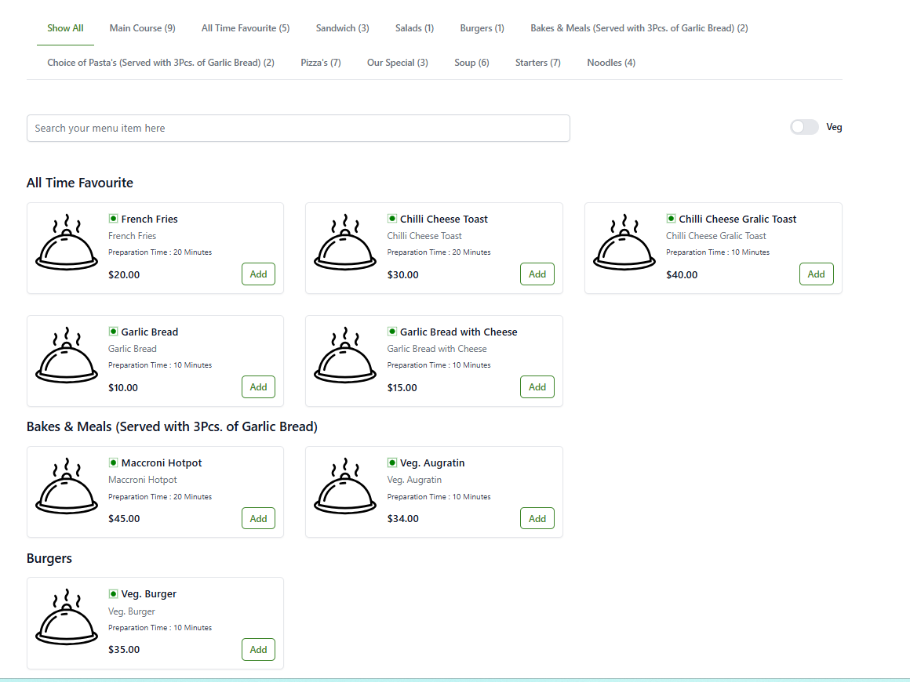The width and height of the screenshot is (910, 682).
Task: Click the Veg. Burger dish icon
Action: point(67,617)
